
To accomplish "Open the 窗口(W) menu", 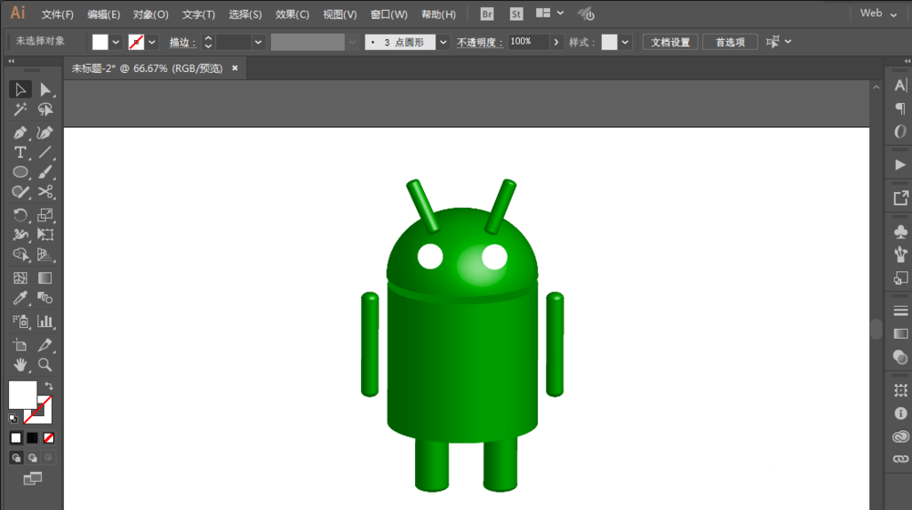I will click(389, 15).
